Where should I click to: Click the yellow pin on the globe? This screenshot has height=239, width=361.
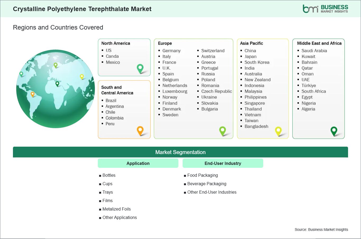(82, 77)
